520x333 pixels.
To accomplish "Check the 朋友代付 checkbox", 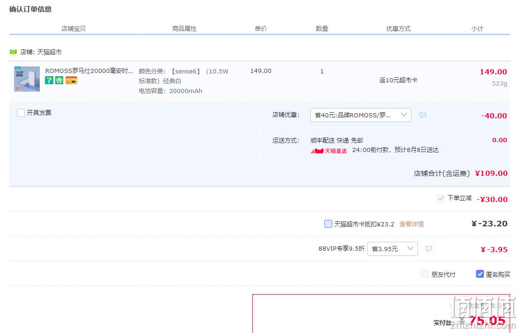I will [425, 274].
